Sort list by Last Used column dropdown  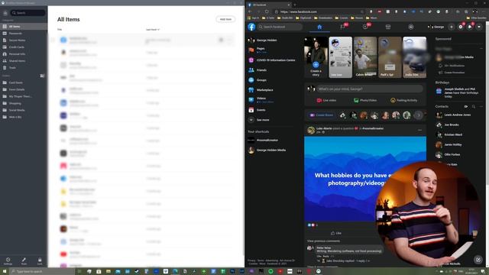click(x=153, y=30)
